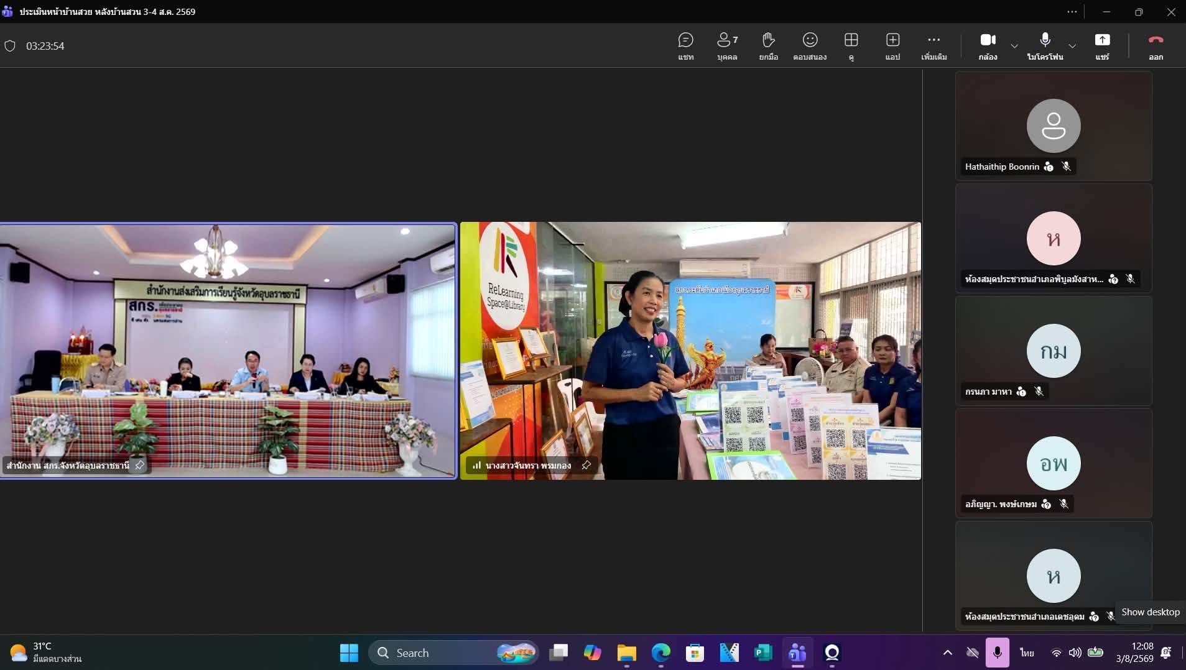Image resolution: width=1186 pixels, height=670 pixels.
Task: Pin the Ubon Ratchathani office video
Action: (x=140, y=465)
